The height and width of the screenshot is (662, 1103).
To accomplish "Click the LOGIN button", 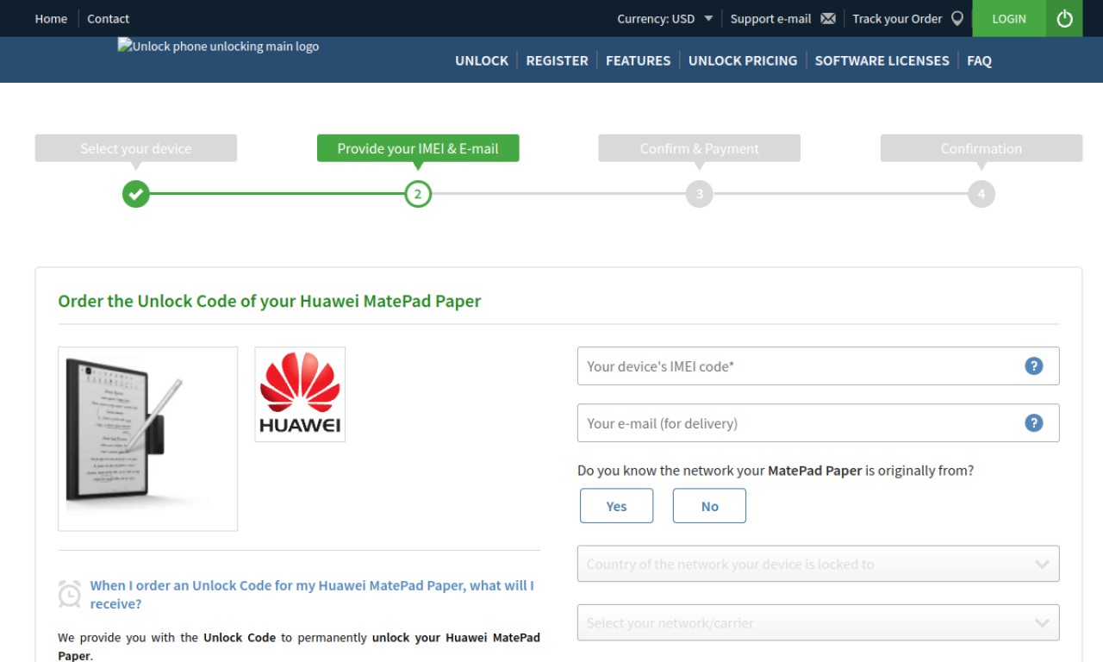I will click(1009, 18).
